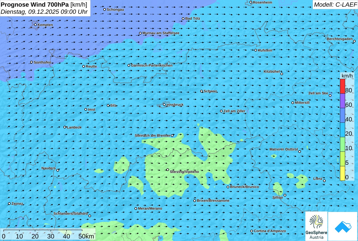The width and height of the screenshot is (358, 241).
Task: Click the Landeck city marker
Action: tap(65, 127)
